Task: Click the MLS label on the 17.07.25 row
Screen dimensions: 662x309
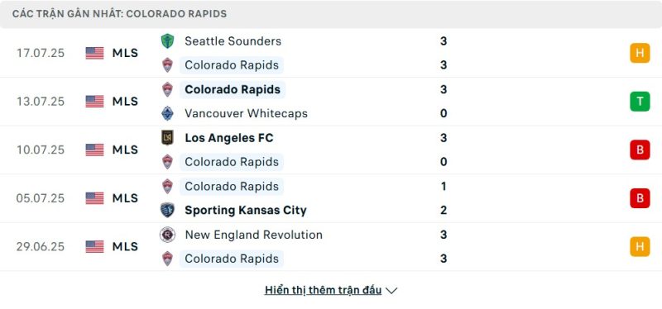Action: [125, 53]
